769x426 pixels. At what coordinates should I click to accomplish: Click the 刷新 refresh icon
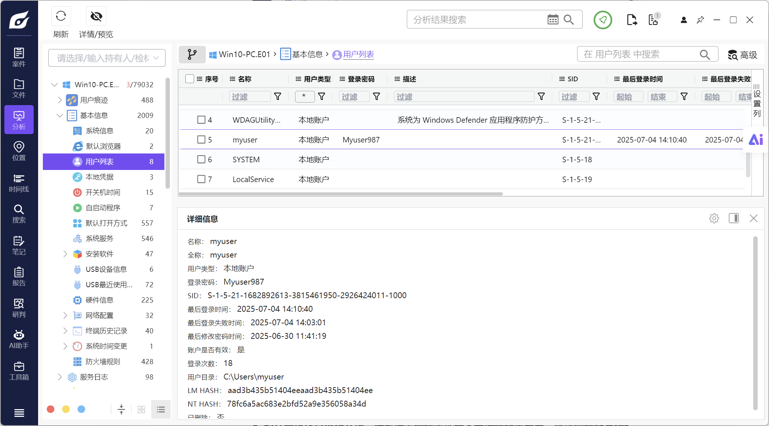click(61, 16)
